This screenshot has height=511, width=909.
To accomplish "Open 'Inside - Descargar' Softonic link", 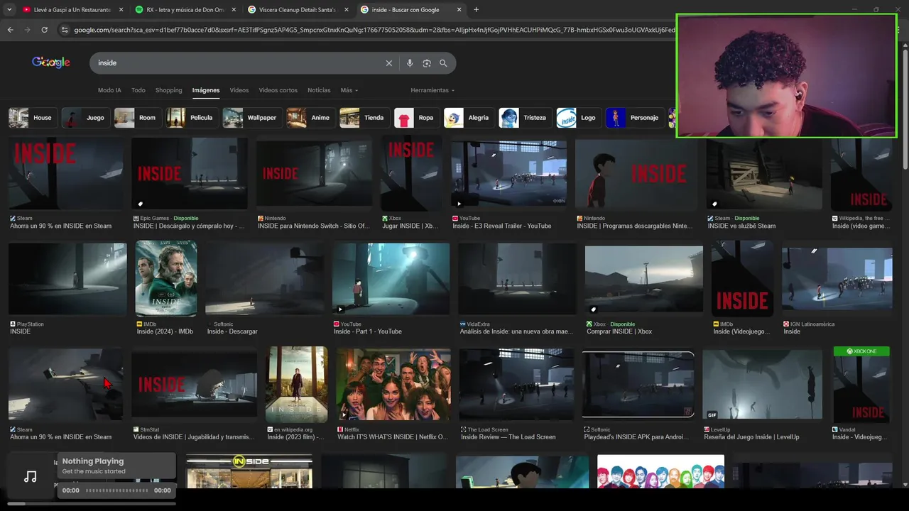I will tap(232, 331).
